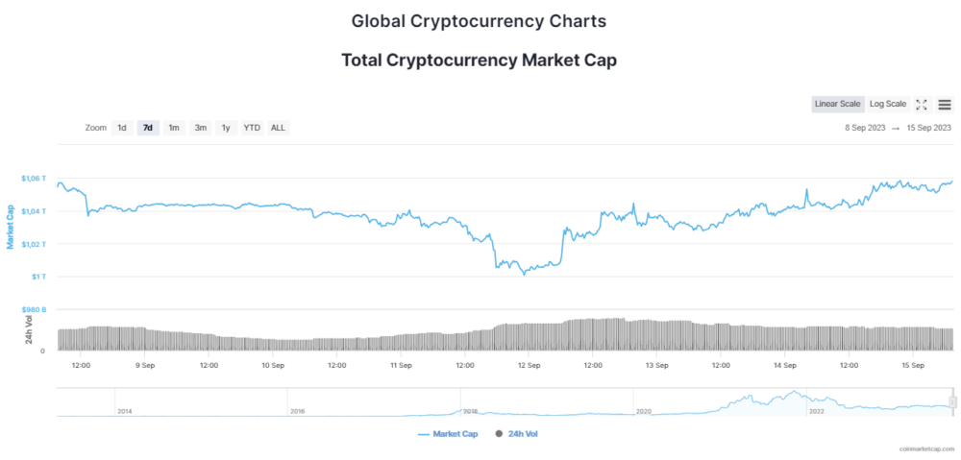Select the 7d zoom range

148,128
